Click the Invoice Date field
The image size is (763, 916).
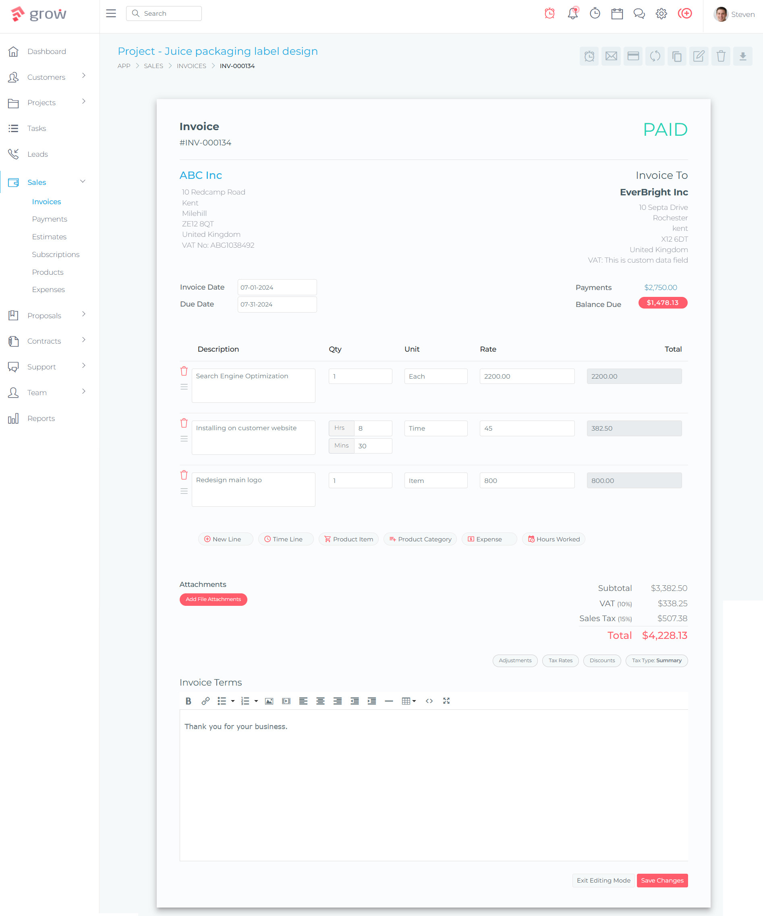(x=277, y=288)
